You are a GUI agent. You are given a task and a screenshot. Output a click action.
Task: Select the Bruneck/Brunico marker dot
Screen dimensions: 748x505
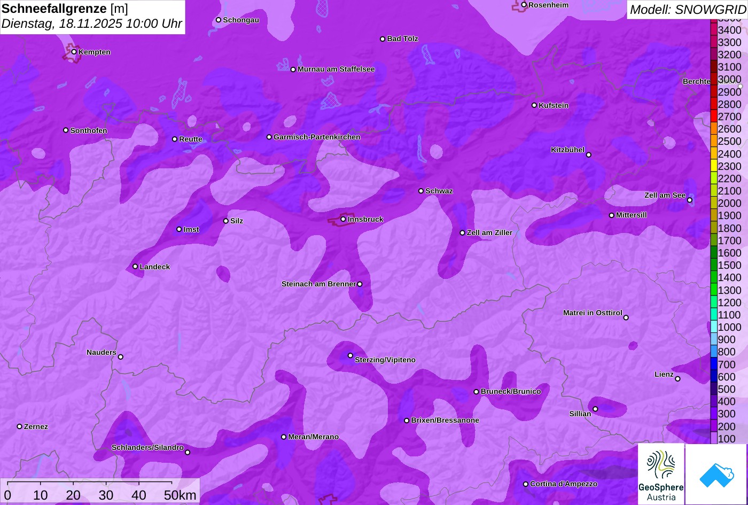click(476, 392)
